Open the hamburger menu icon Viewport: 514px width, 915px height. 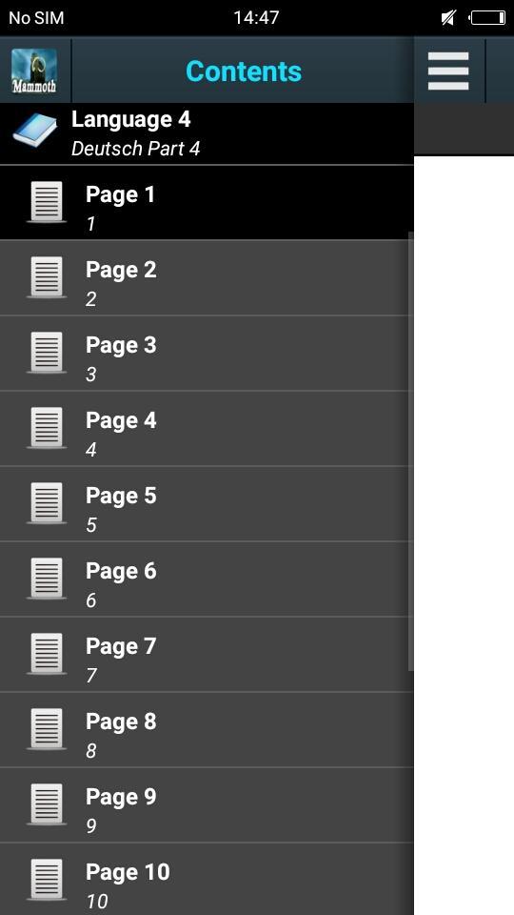pos(448,71)
